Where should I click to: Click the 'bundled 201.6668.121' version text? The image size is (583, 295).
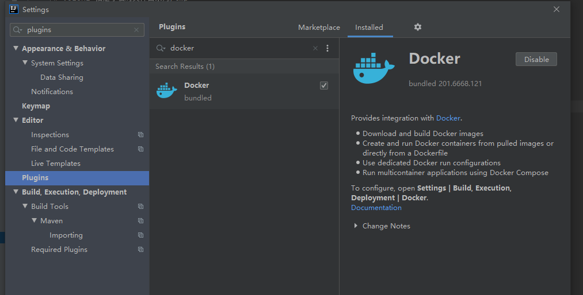click(x=445, y=84)
